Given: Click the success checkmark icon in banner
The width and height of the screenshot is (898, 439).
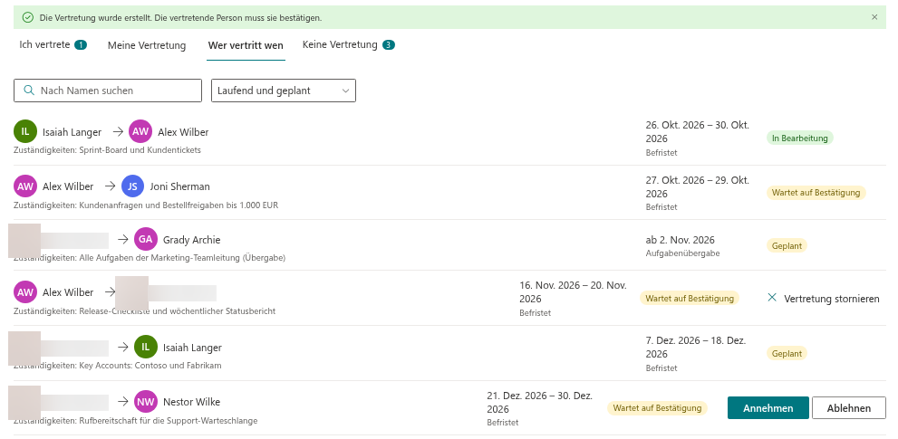Looking at the screenshot, I should (27, 18).
